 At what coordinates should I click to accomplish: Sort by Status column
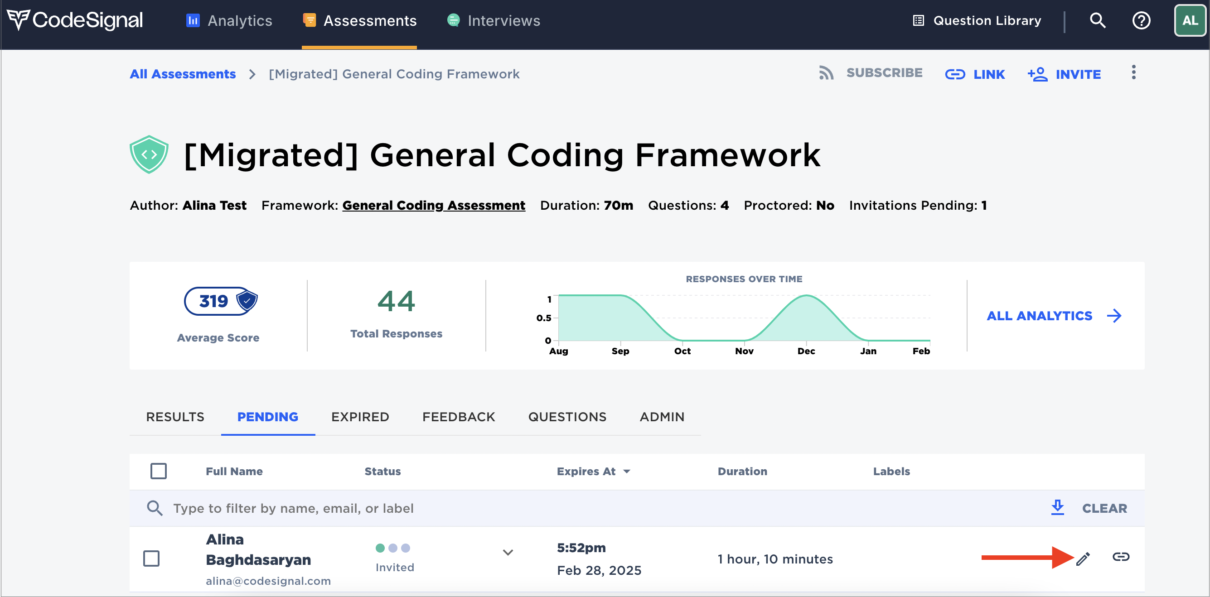[382, 471]
